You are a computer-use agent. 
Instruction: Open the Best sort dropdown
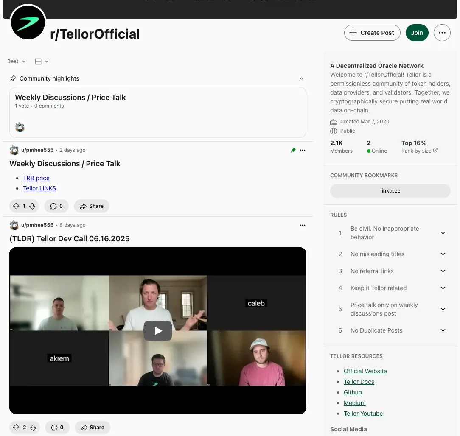pyautogui.click(x=17, y=61)
